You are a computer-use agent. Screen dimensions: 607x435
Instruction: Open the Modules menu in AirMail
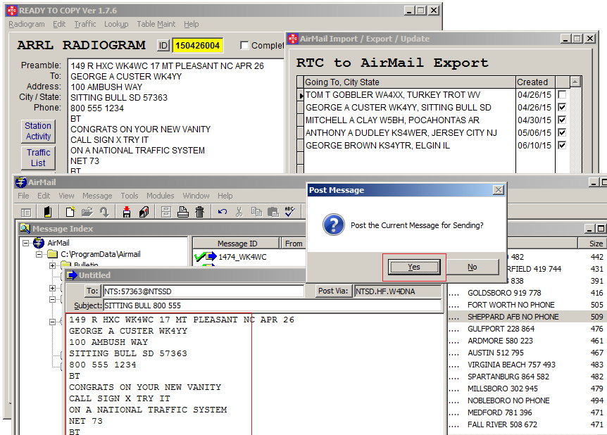pos(161,196)
